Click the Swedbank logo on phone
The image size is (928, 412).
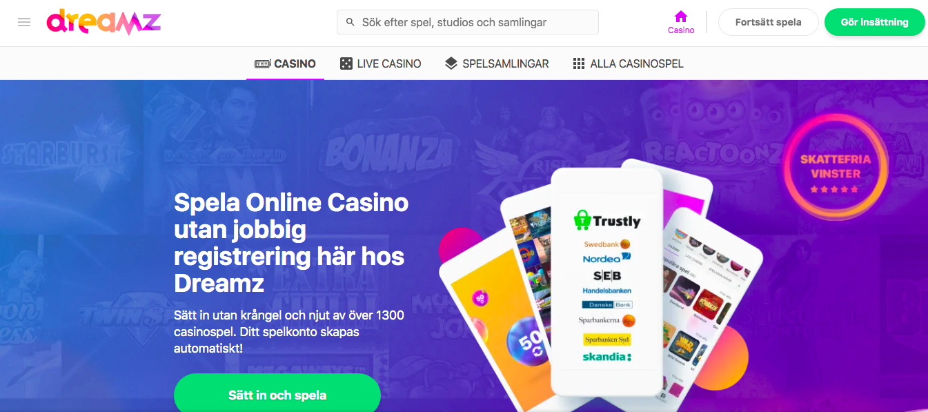(607, 244)
